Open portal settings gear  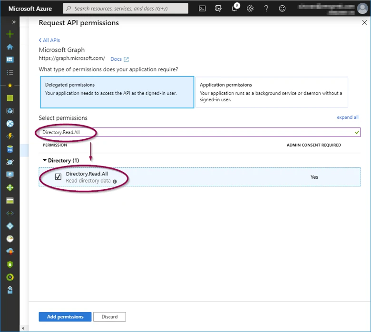[x=250, y=9]
